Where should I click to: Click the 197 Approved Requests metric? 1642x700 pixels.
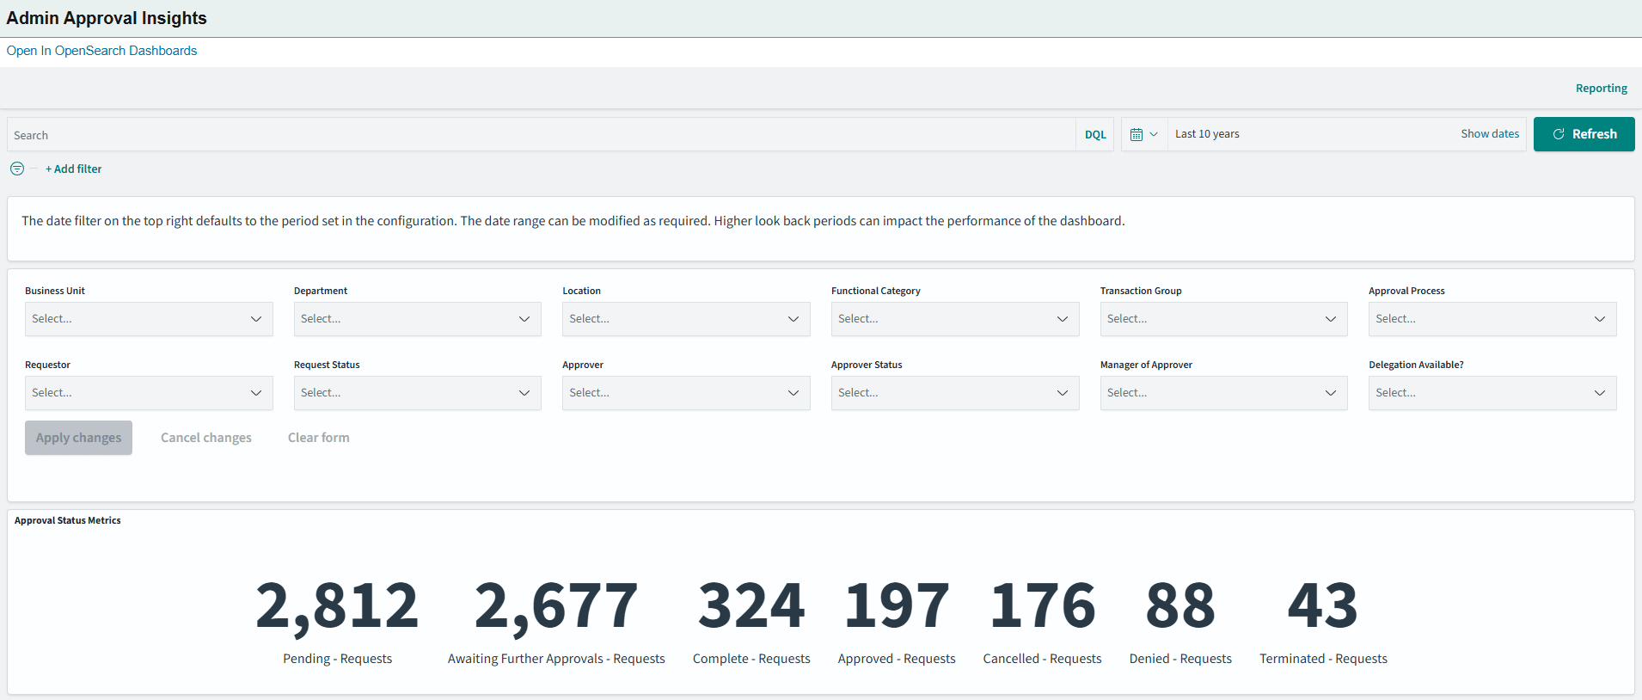(x=897, y=621)
